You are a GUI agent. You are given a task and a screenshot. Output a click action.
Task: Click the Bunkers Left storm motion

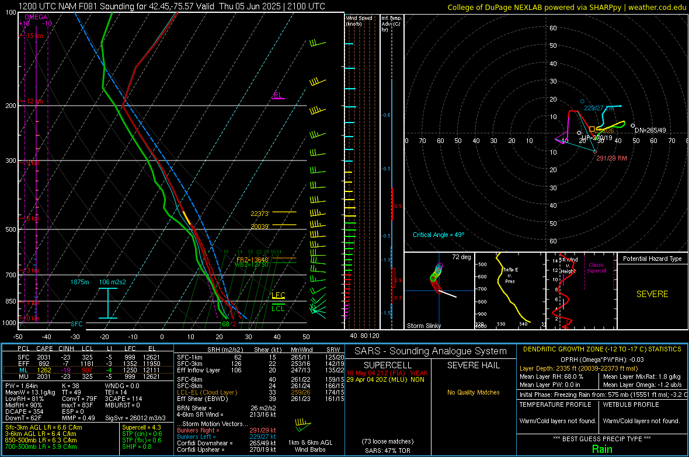click(227, 437)
